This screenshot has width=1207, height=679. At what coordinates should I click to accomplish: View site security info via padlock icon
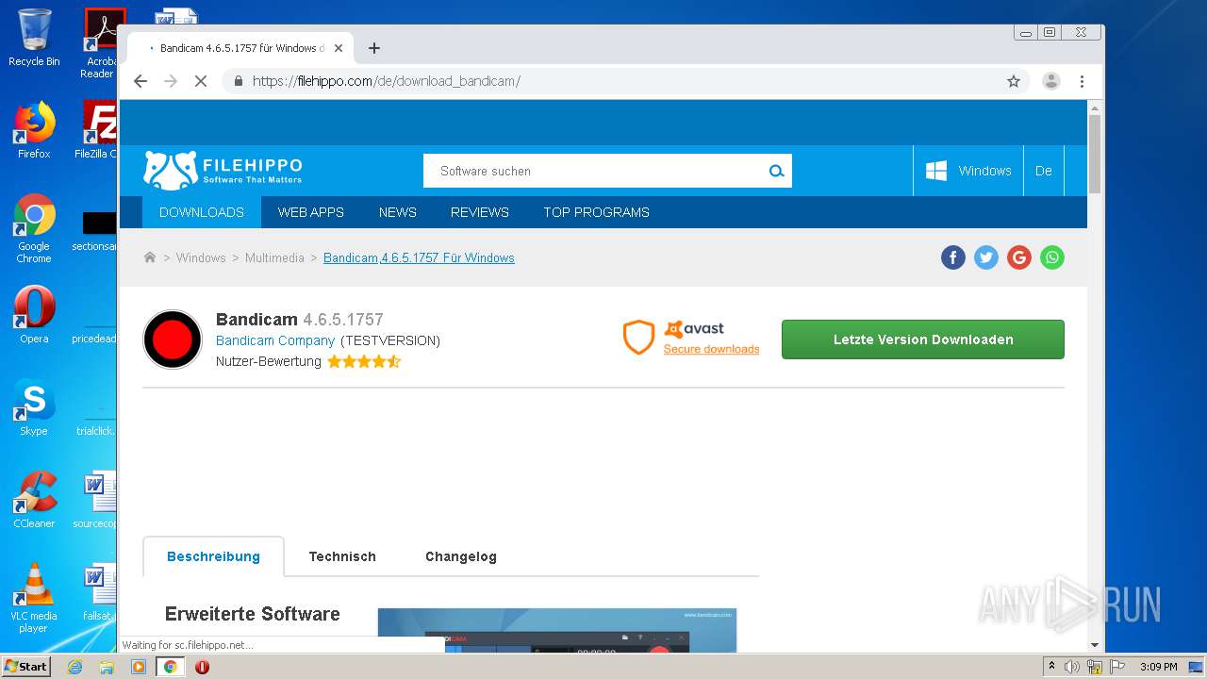(238, 81)
